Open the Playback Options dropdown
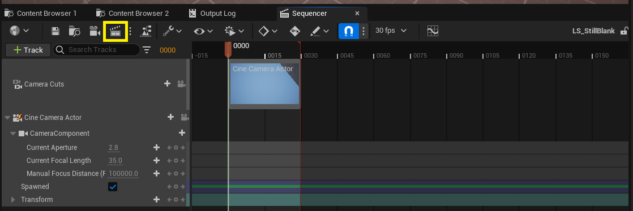This screenshot has height=211, width=633. point(234,31)
